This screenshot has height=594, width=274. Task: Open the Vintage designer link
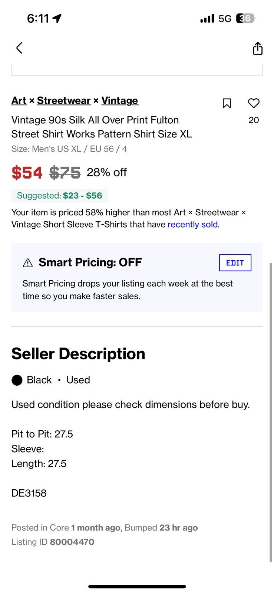(120, 101)
